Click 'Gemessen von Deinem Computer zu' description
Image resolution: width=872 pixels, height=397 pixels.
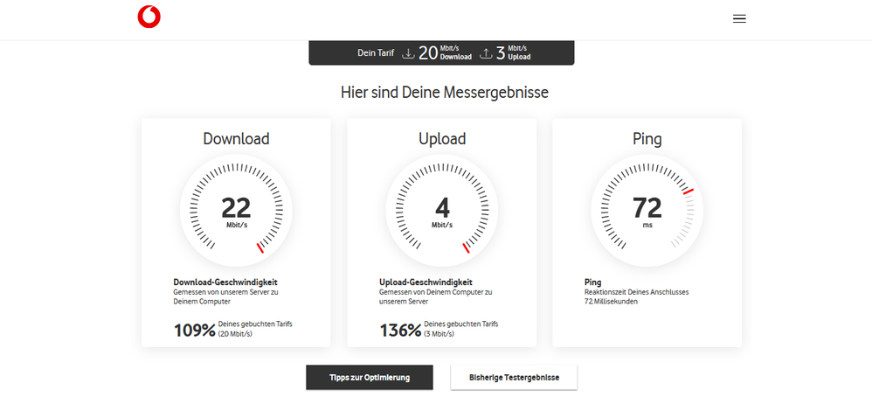(x=435, y=292)
